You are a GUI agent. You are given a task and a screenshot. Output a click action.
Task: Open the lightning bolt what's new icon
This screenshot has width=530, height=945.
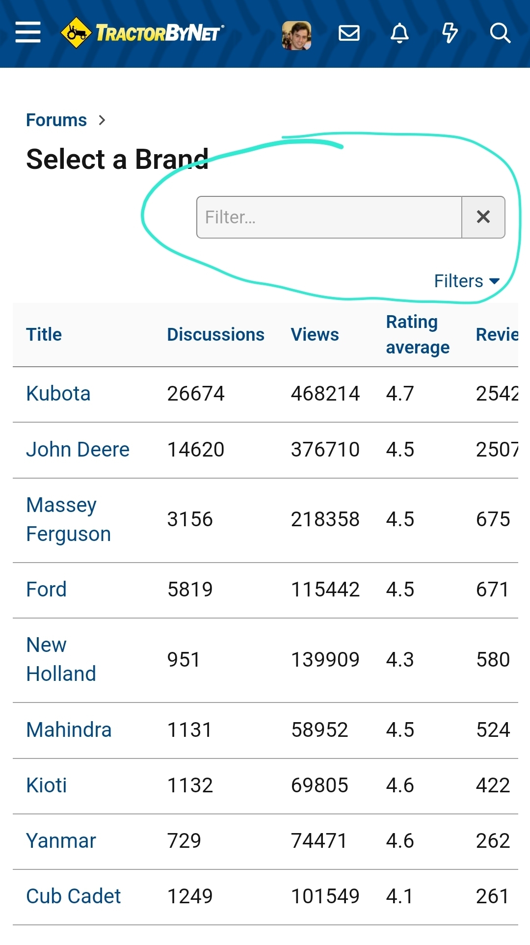[450, 33]
